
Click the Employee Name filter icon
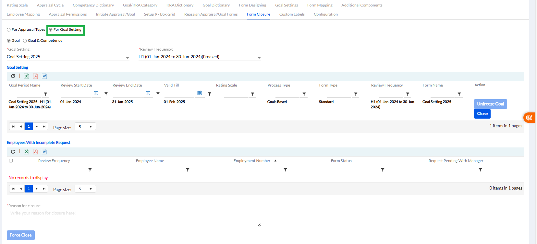pyautogui.click(x=188, y=170)
